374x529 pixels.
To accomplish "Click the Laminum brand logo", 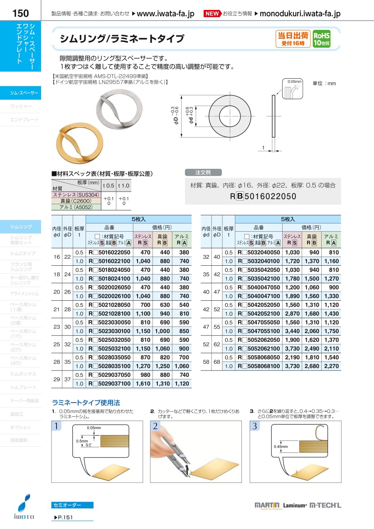I will coord(295,506).
